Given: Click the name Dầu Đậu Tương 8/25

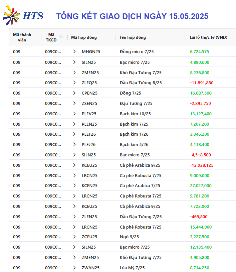Looking at the screenshot, I should click(x=141, y=83).
